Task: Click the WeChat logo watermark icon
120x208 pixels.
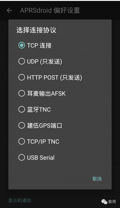Action: coord(104,202)
